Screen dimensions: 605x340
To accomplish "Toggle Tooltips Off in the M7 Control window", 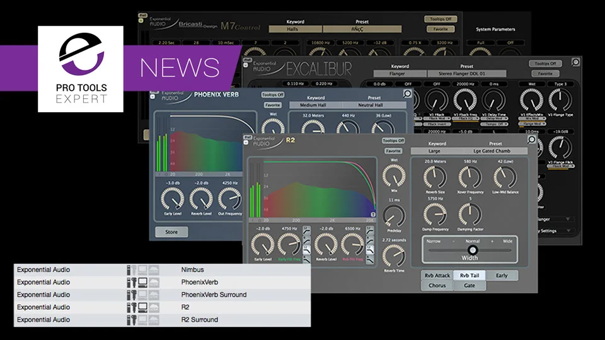I will 441,19.
